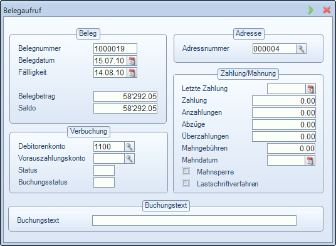Click the Beleg group title
This screenshot has height=246, width=336.
click(88, 33)
